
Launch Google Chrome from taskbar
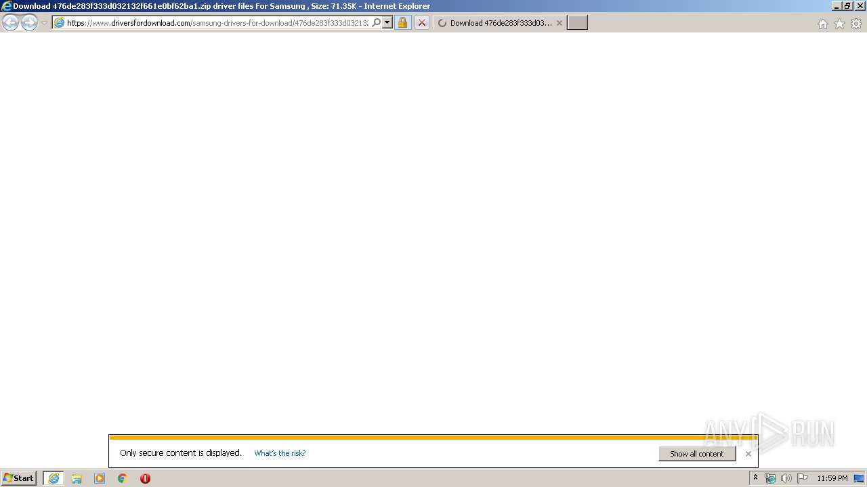pos(123,478)
